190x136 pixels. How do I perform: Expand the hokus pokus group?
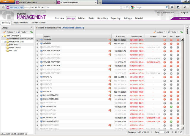point(5,42)
